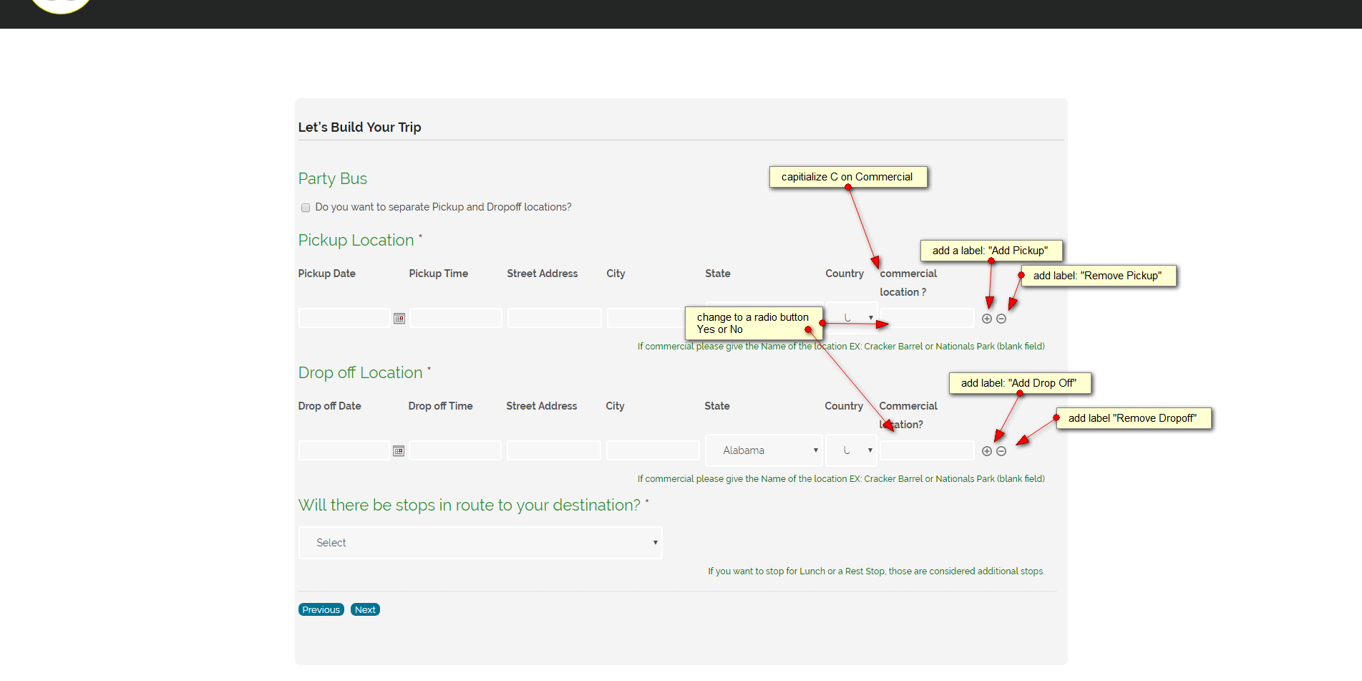Open the Pickup Date calendar picker icon
The image size is (1362, 681).
coord(399,319)
